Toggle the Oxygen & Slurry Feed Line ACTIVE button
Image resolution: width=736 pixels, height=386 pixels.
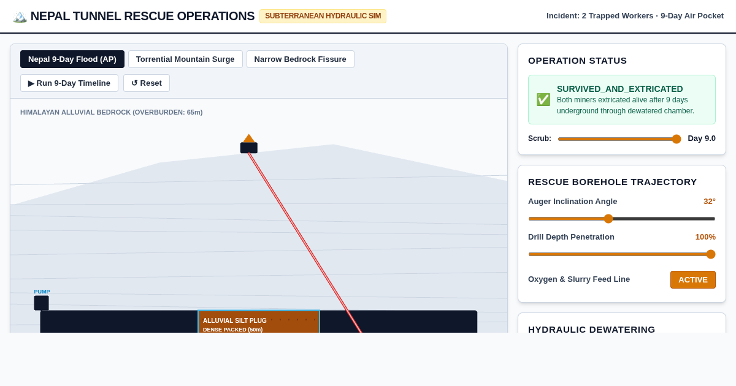[x=693, y=279]
